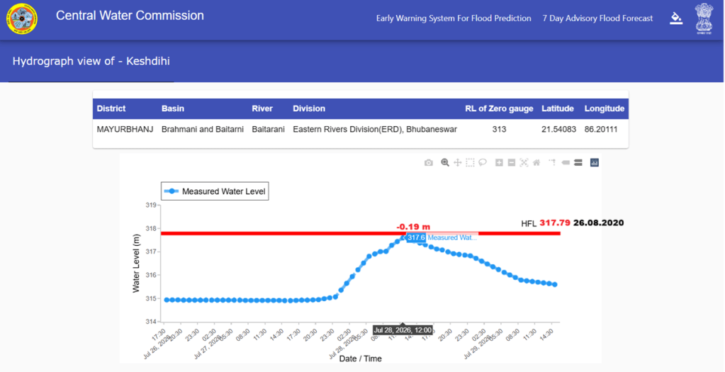Click the Baitarani river cell

click(x=268, y=130)
